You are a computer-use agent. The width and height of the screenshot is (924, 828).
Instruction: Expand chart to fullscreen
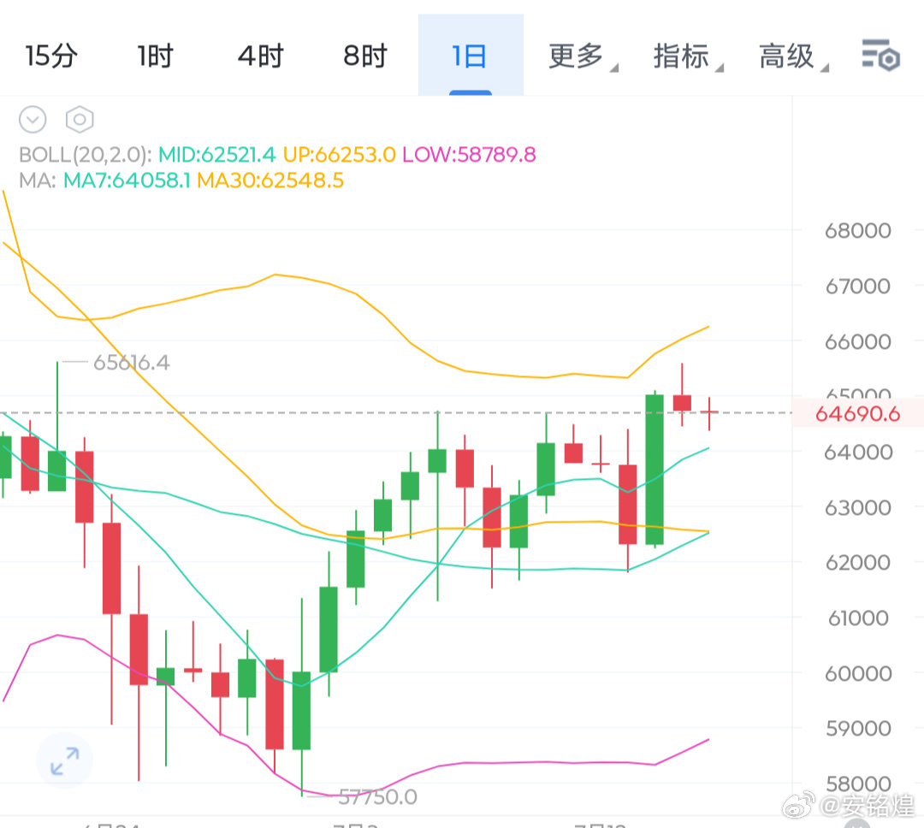(64, 760)
